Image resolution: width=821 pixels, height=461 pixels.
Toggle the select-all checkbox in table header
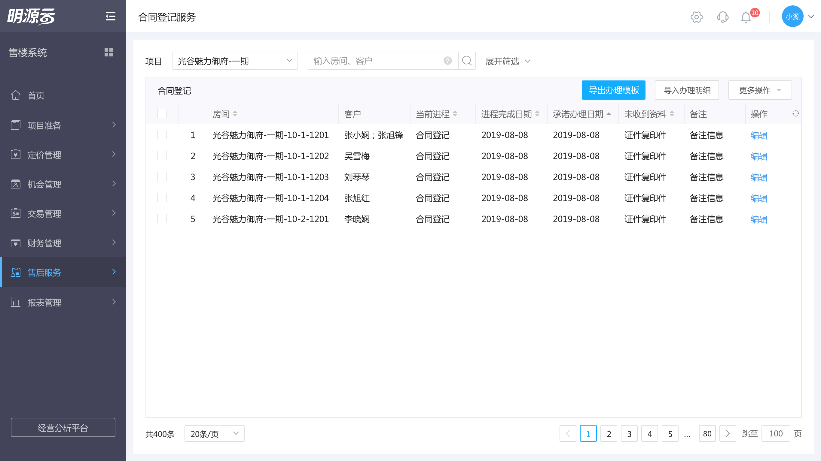162,114
